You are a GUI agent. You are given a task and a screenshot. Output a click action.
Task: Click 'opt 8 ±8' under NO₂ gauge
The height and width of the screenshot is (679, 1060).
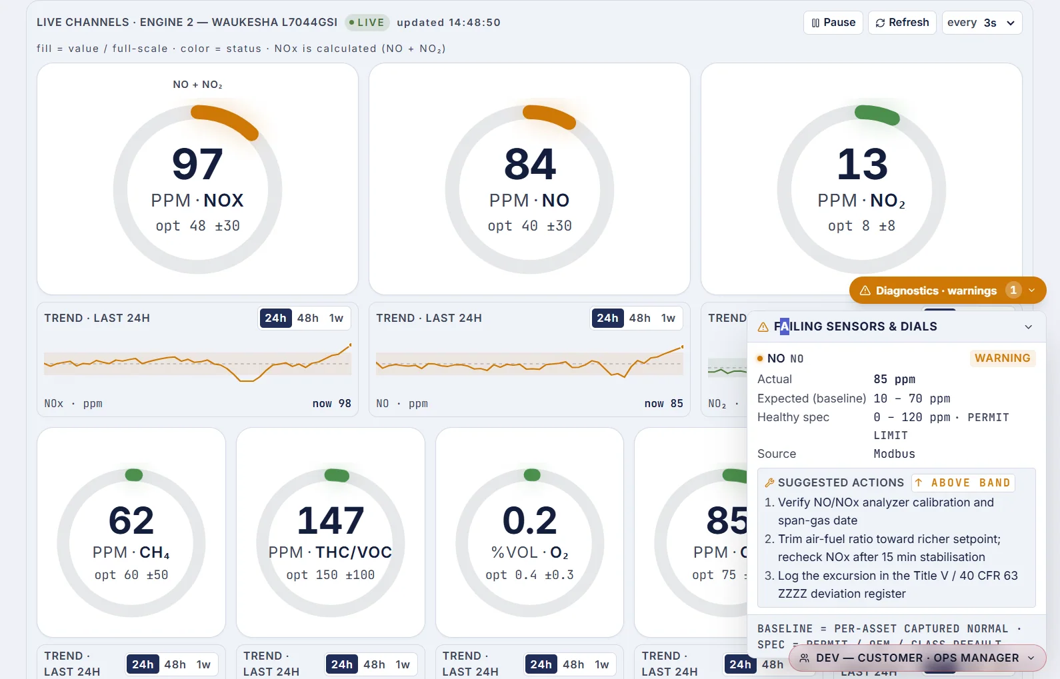click(x=861, y=226)
